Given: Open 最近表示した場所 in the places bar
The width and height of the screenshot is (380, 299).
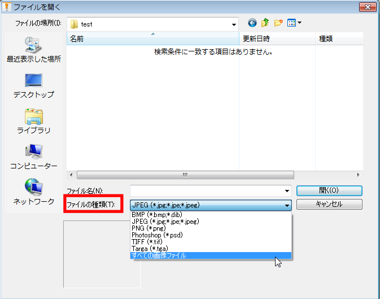Looking at the screenshot, I should (34, 50).
